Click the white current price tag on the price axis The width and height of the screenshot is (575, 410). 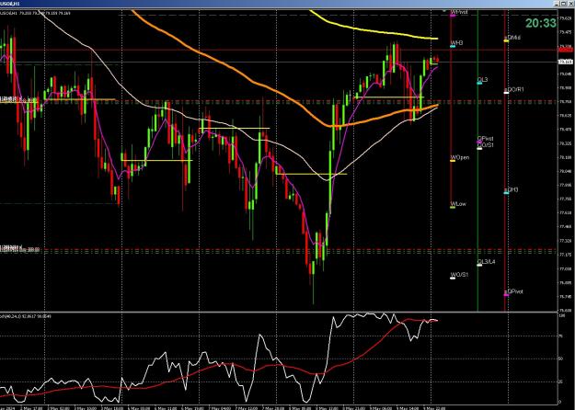[x=565, y=62]
